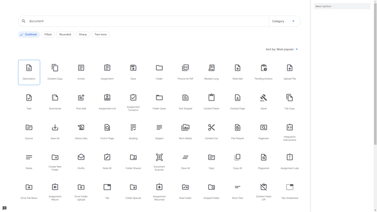Choose the Note Add icon

[238, 68]
